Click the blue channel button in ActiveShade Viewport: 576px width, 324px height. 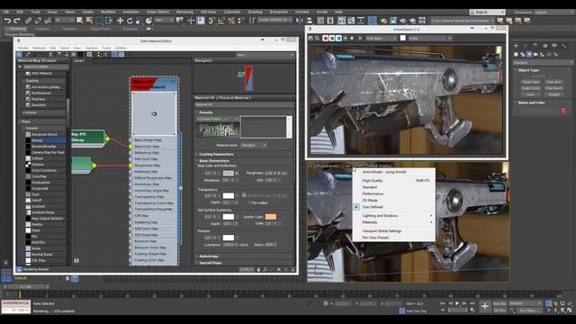pos(338,38)
